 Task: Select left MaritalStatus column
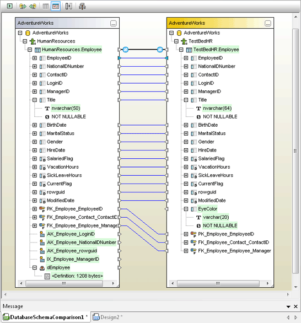point(60,133)
